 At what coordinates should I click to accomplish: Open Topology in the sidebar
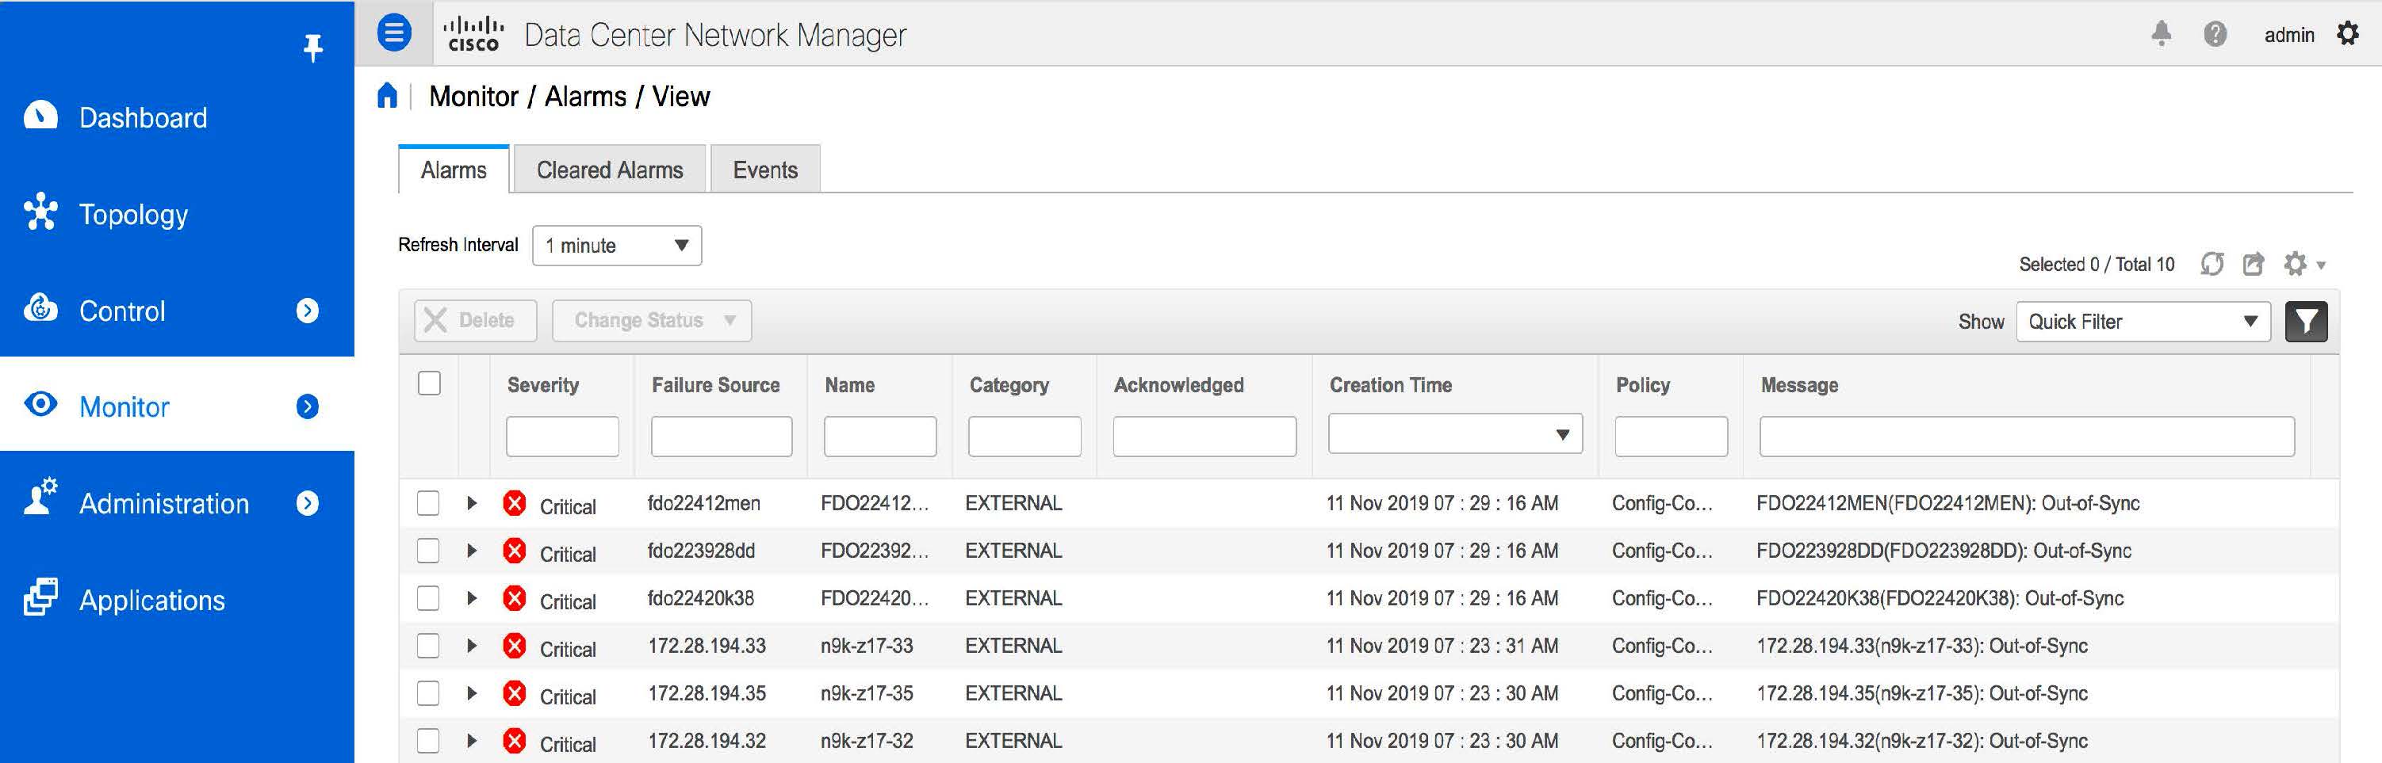tap(133, 214)
